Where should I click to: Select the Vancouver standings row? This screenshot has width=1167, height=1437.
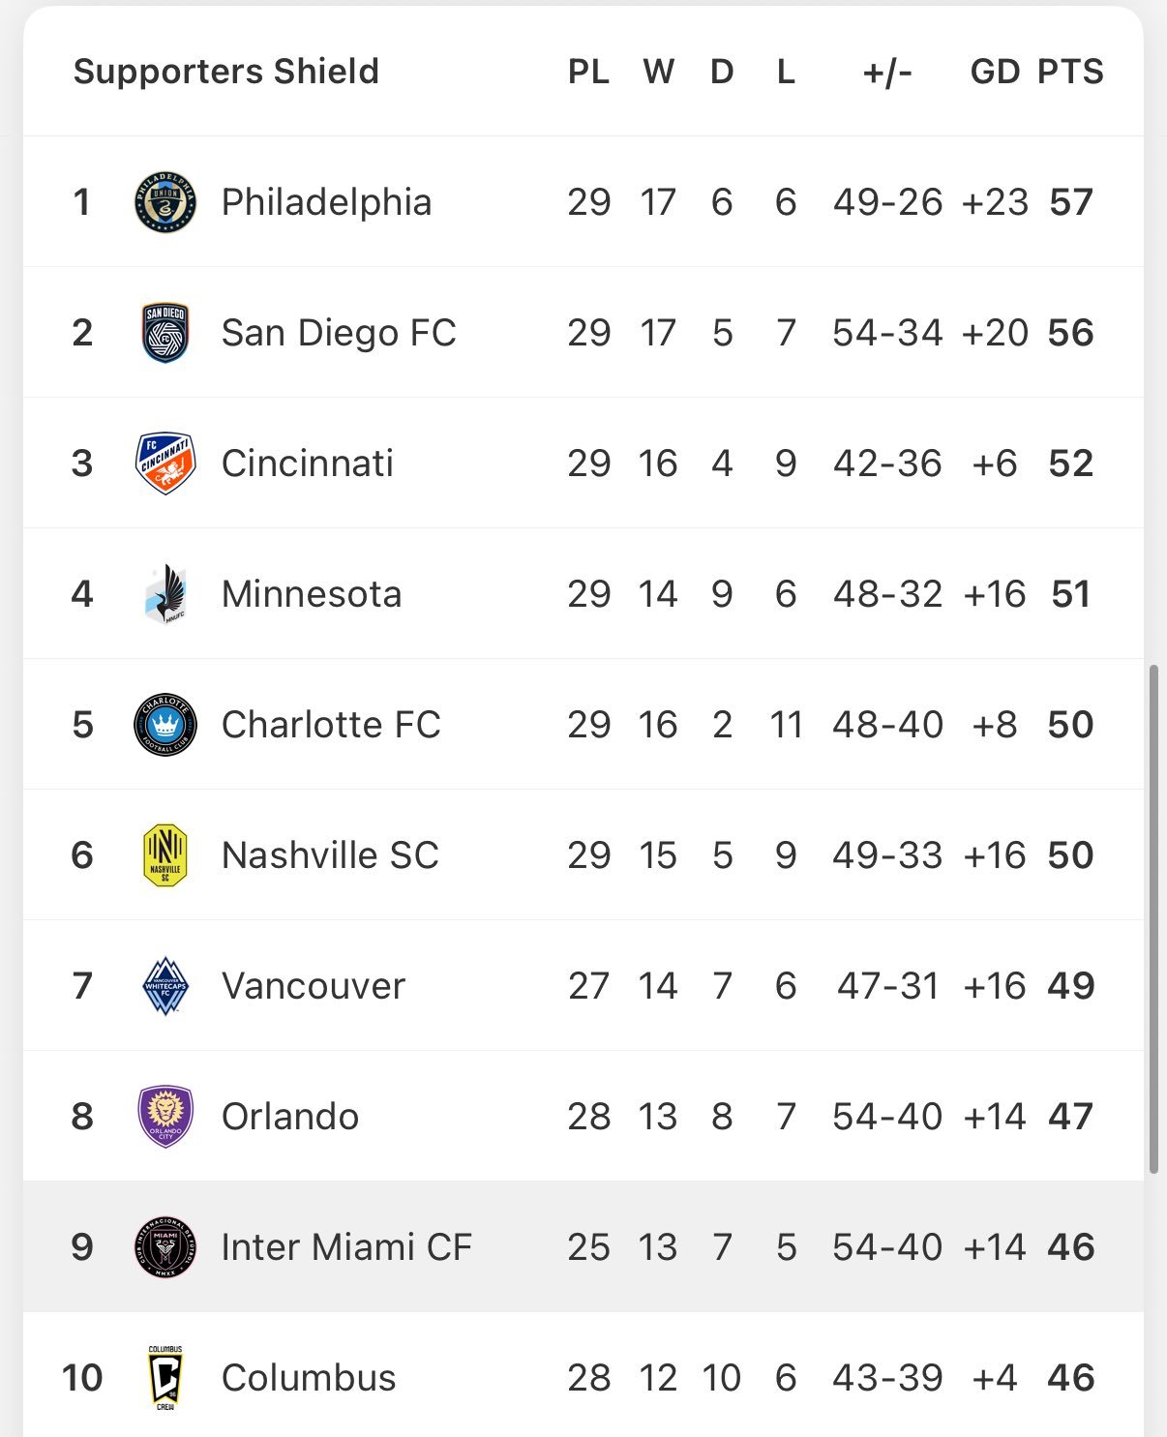tap(583, 985)
